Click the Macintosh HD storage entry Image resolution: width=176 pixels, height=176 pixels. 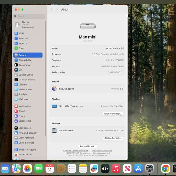click(x=88, y=130)
